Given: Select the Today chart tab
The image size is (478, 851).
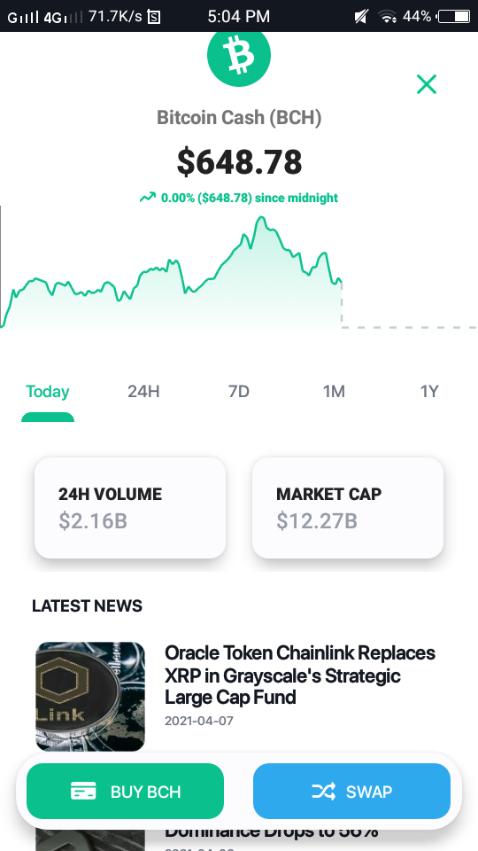Looking at the screenshot, I should [48, 391].
